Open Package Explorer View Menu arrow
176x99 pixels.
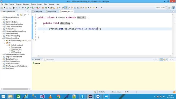point(29,15)
